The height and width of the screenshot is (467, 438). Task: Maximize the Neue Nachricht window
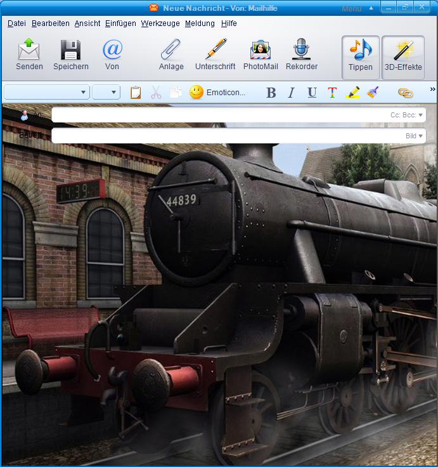point(404,8)
